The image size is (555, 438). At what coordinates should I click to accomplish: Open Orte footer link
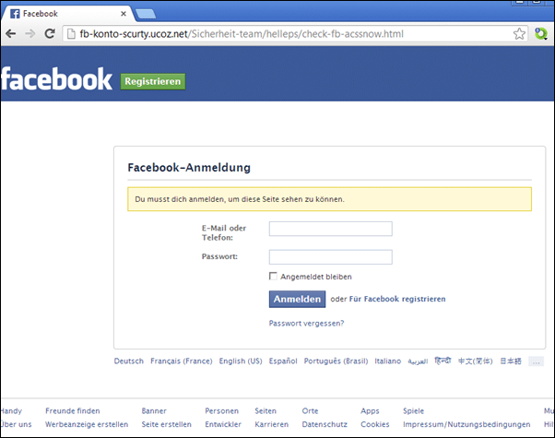310,411
